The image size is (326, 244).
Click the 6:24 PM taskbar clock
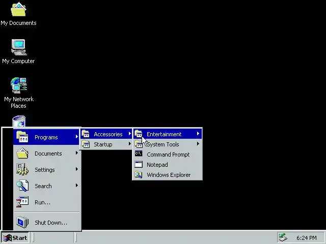307,238
